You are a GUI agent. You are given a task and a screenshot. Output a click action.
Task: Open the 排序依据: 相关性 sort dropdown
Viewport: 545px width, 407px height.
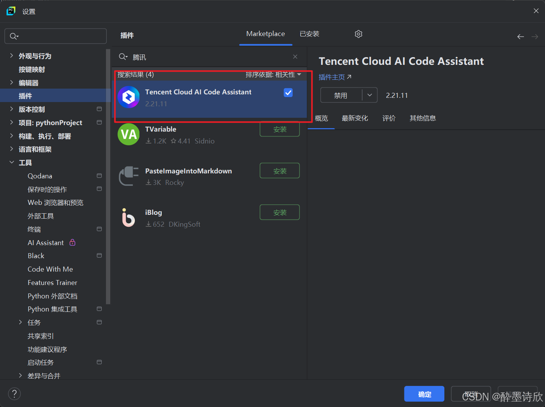coord(273,74)
